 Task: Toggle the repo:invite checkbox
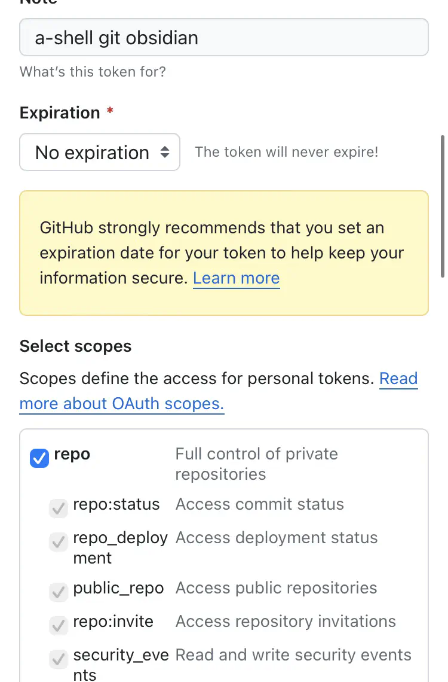(58, 626)
